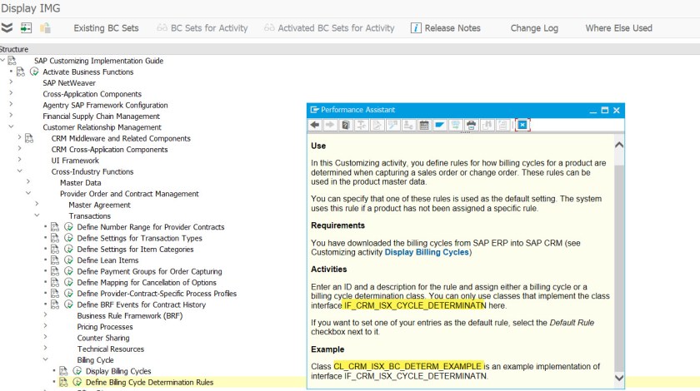The image size is (700, 391).
Task: Click the green arrow icon in the top toolbar
Action: pos(26,28)
